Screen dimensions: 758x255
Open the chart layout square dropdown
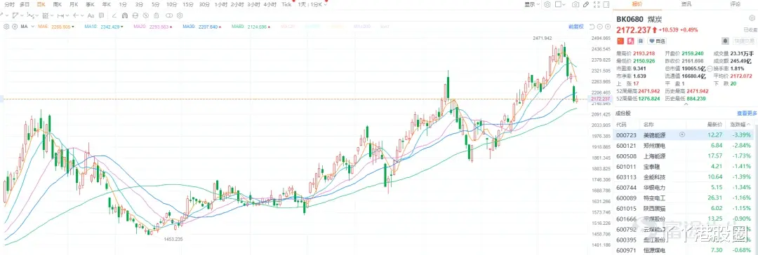(560, 4)
